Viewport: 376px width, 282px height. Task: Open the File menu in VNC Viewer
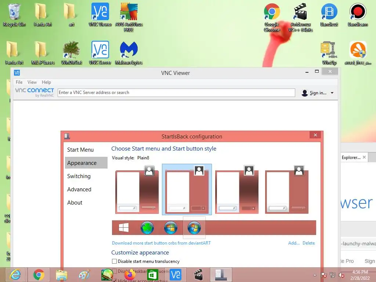(x=19, y=82)
